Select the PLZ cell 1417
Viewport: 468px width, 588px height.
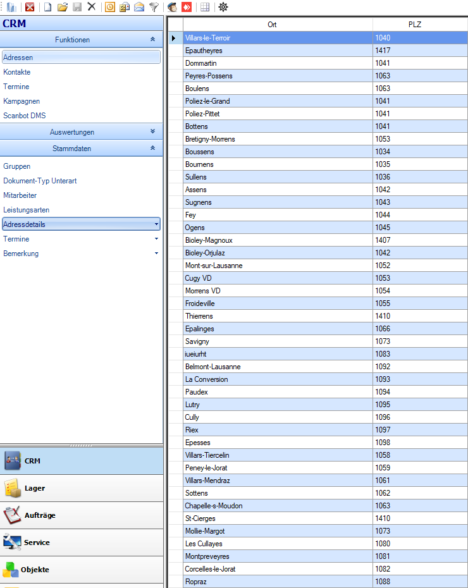(420, 51)
